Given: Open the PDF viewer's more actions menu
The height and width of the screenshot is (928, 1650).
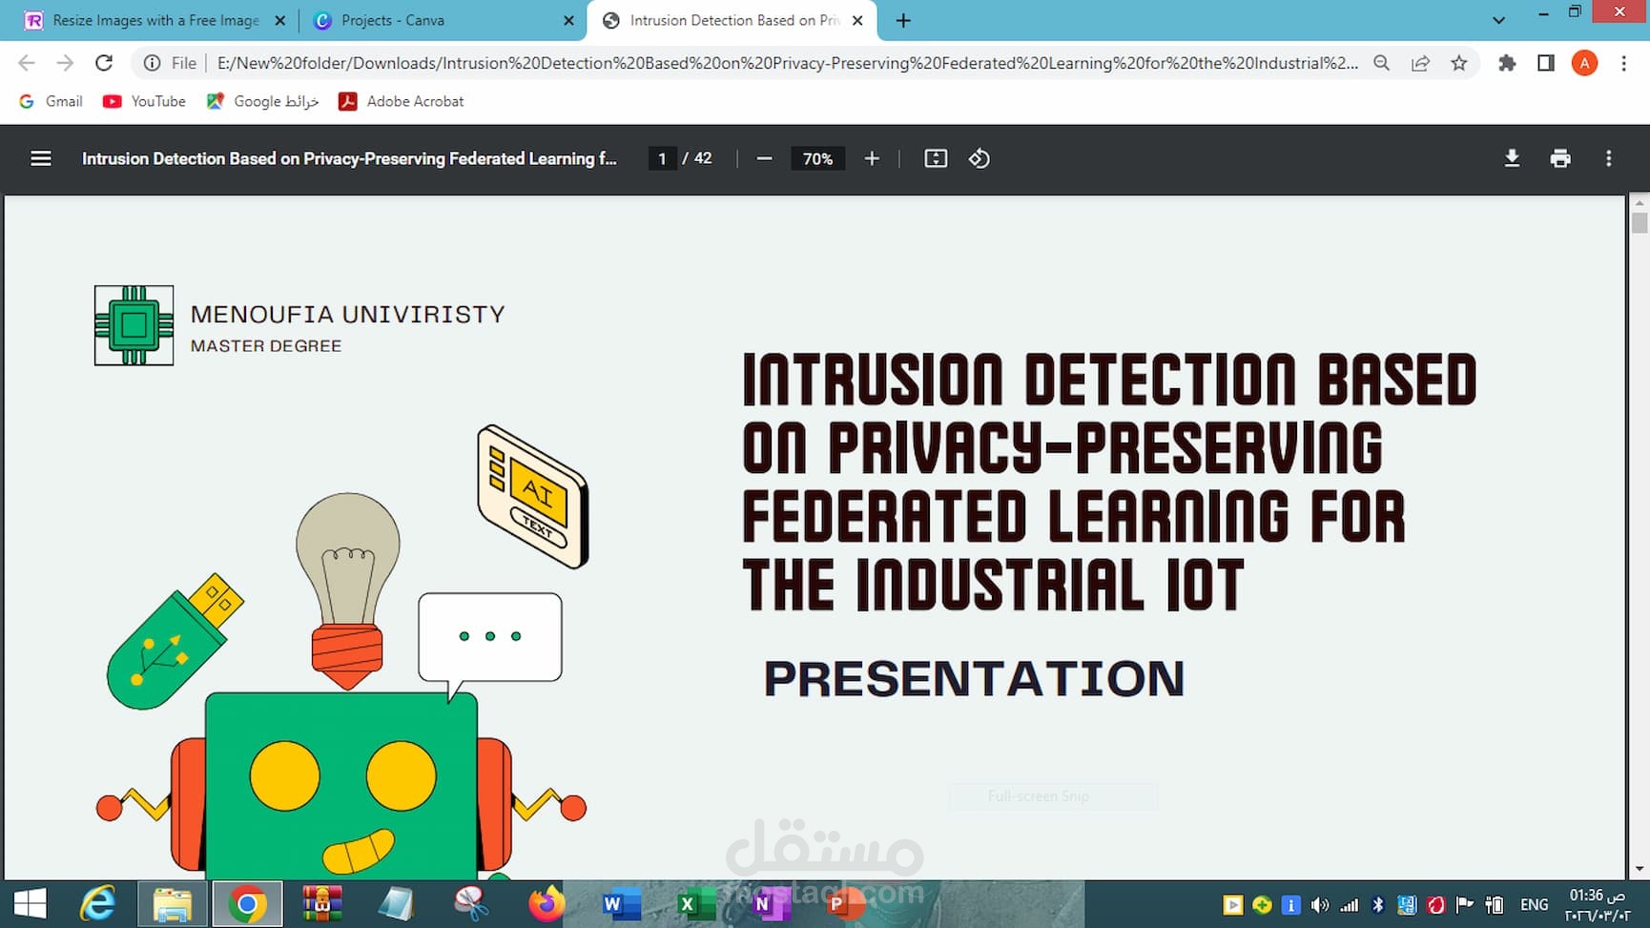Looking at the screenshot, I should pos(1609,158).
